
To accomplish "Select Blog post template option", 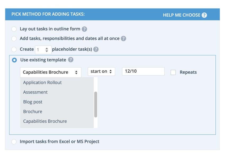I will coord(33,102).
